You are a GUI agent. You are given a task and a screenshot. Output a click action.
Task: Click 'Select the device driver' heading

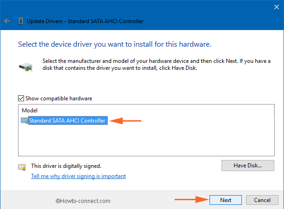tap(114, 44)
